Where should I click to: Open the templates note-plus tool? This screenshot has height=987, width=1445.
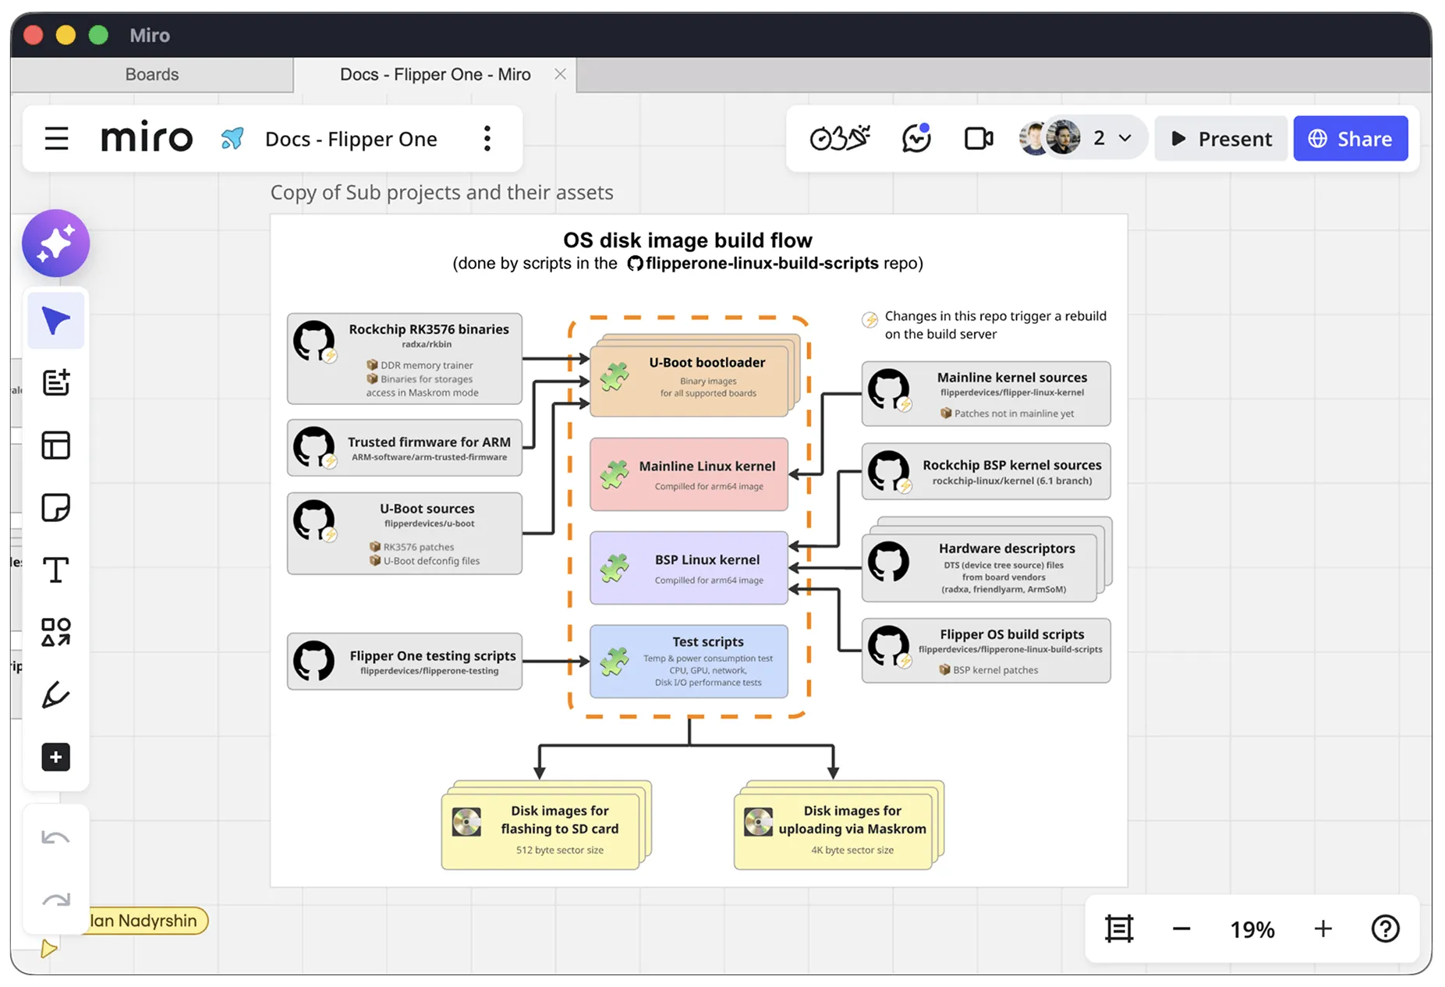pyautogui.click(x=55, y=383)
